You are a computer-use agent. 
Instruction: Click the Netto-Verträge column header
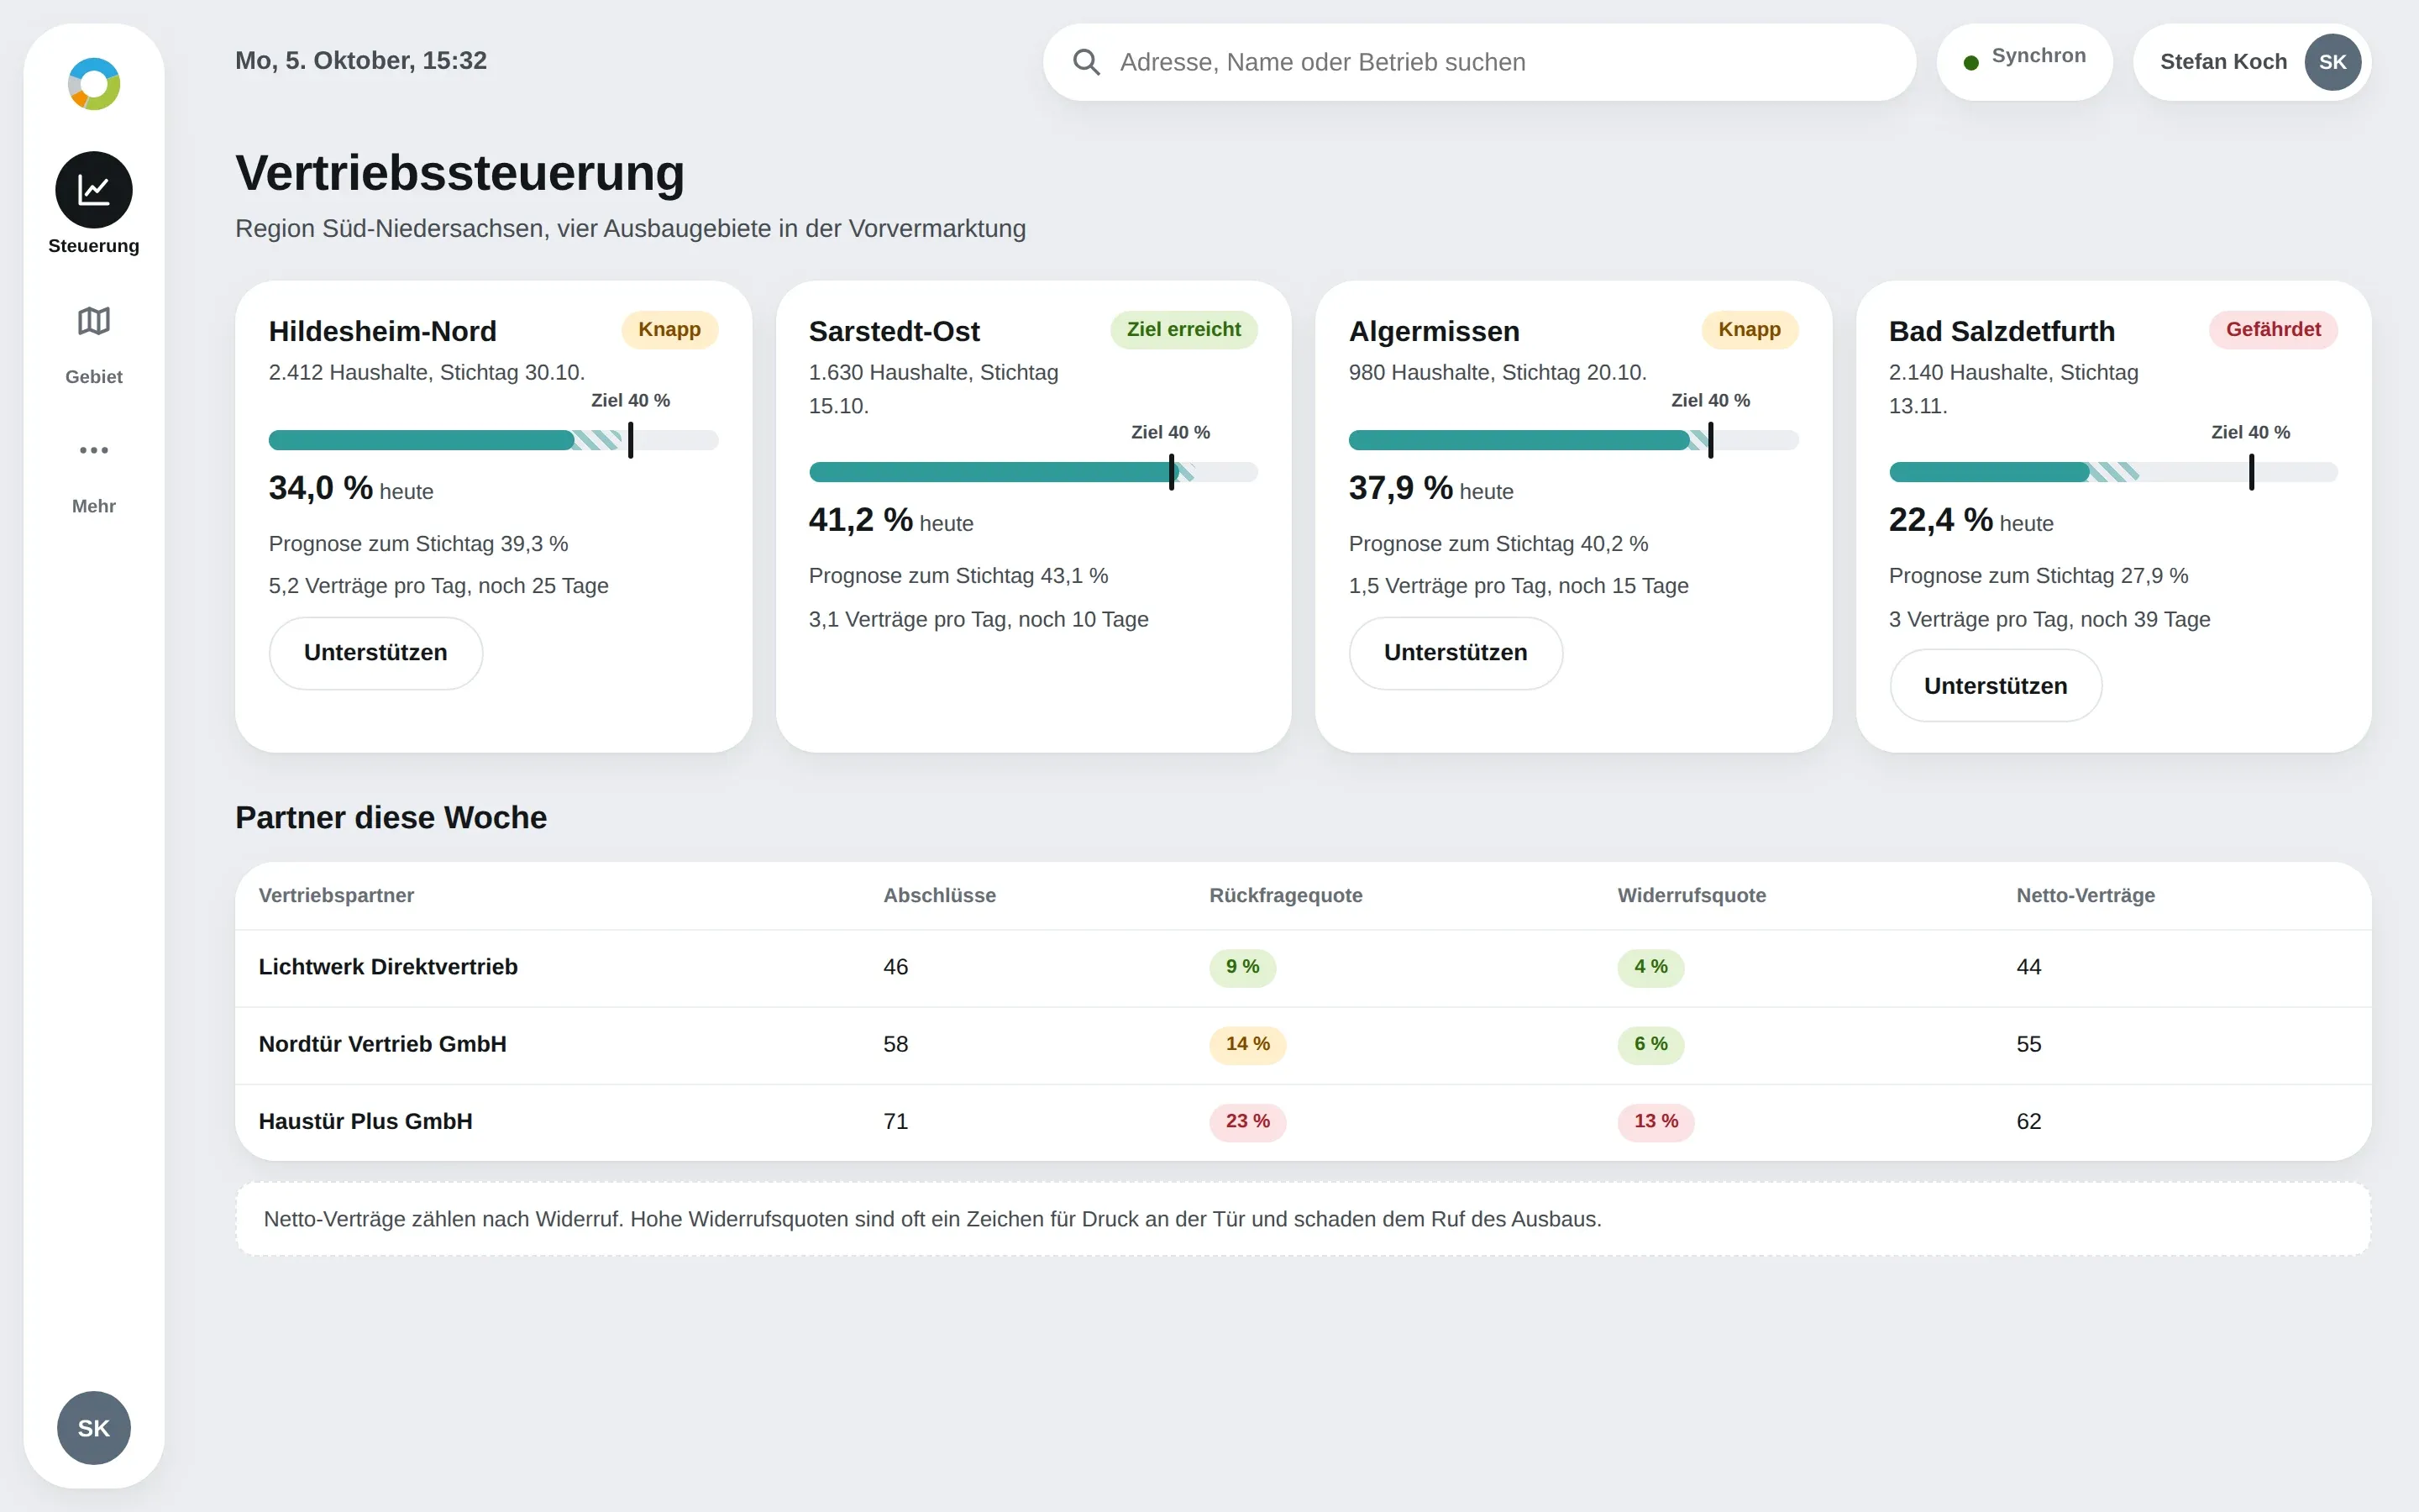coord(2086,896)
